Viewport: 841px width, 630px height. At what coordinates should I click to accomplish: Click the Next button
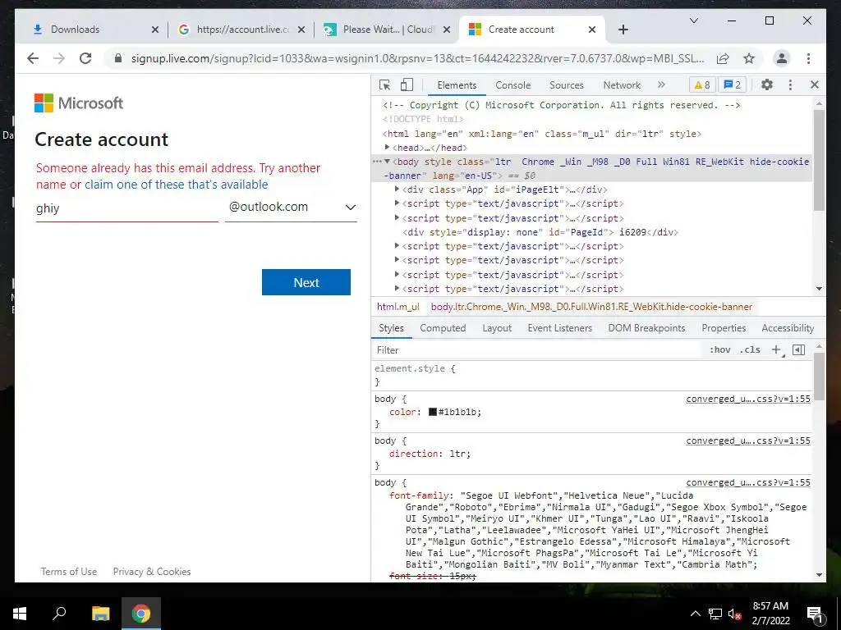tap(306, 282)
